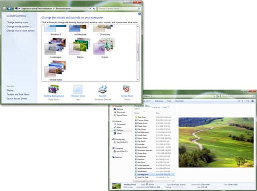Open Taskbar and Start Menu link
257x191 pixels.
point(18,95)
